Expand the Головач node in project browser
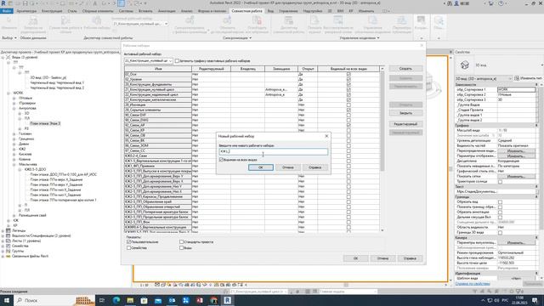 (x=14, y=134)
